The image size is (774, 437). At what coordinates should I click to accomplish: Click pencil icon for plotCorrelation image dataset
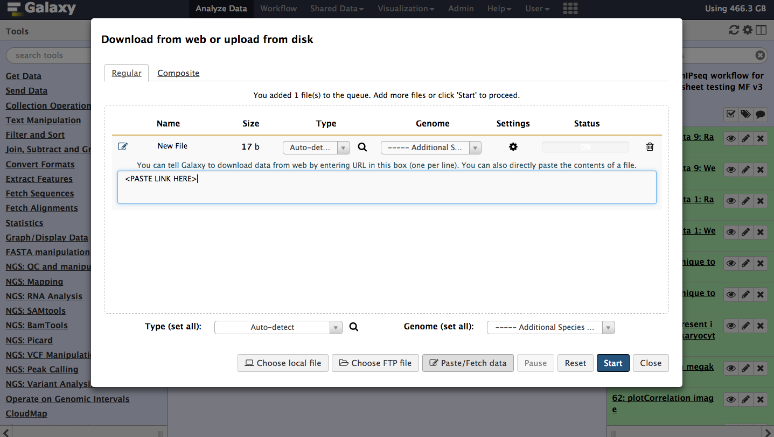pyautogui.click(x=745, y=400)
